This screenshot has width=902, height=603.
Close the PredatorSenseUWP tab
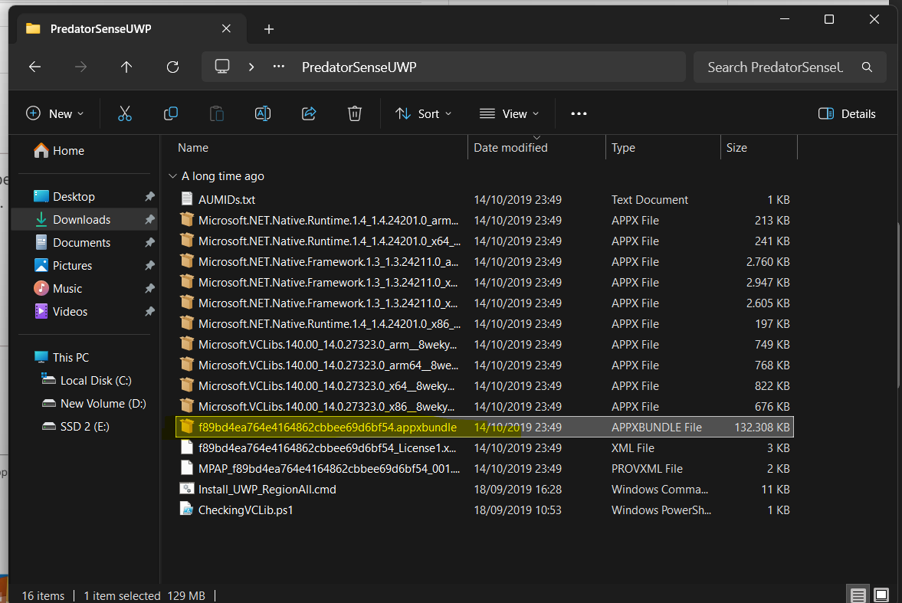pyautogui.click(x=226, y=29)
